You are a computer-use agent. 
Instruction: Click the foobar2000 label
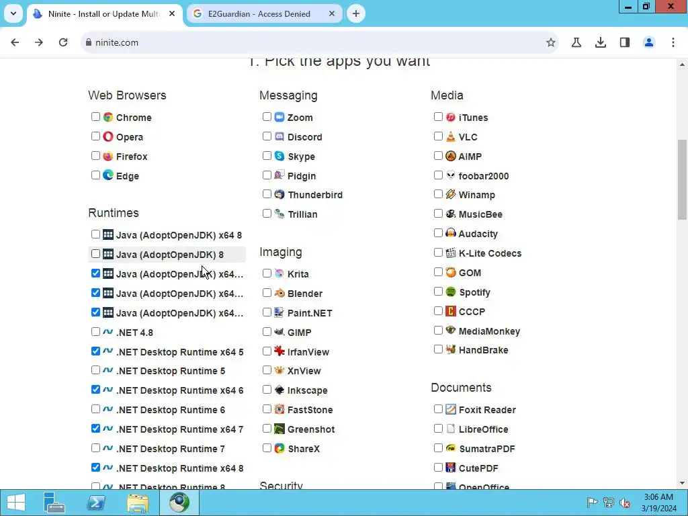point(484,176)
